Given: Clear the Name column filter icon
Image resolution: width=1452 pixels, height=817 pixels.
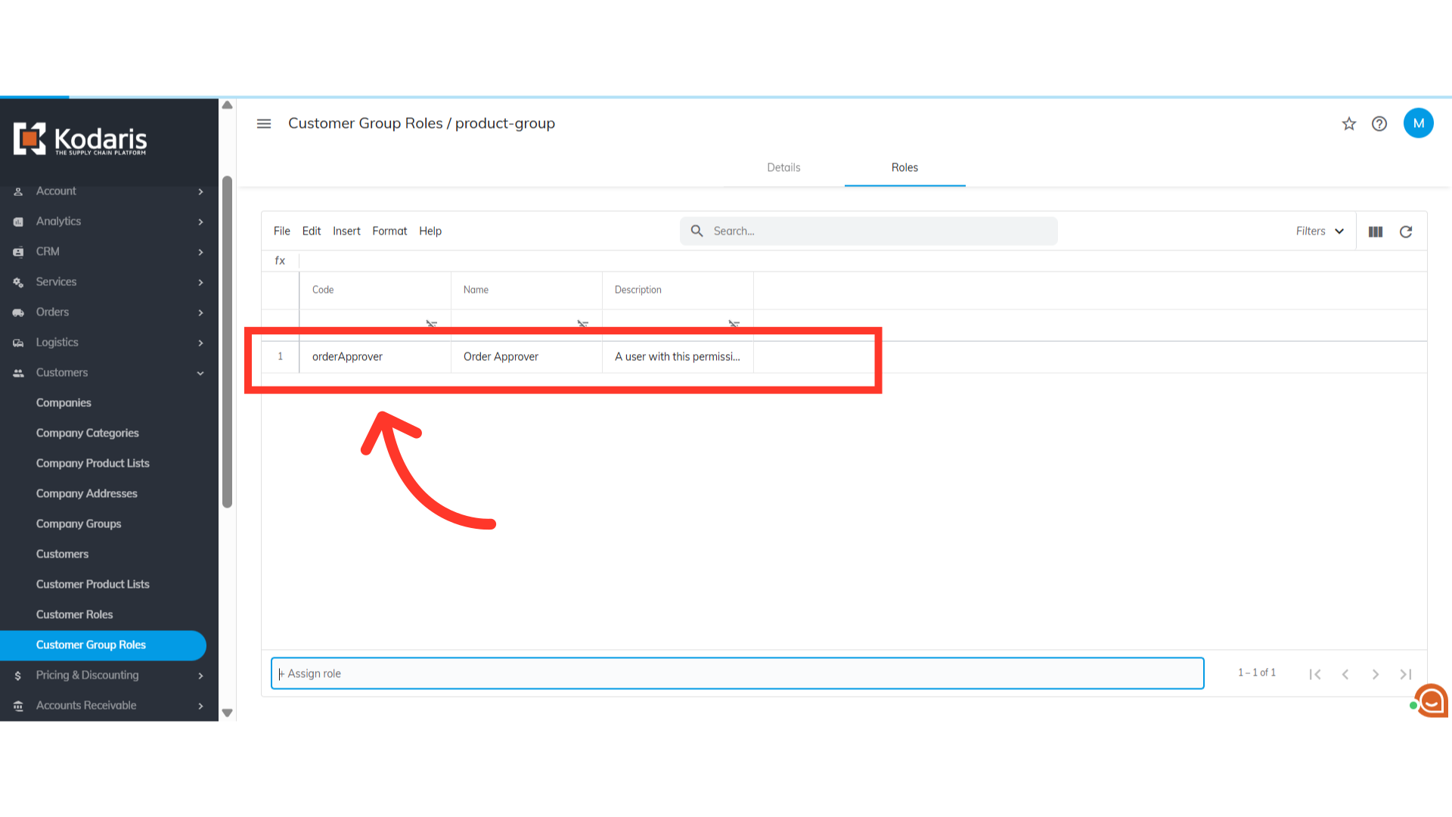Looking at the screenshot, I should pos(583,324).
